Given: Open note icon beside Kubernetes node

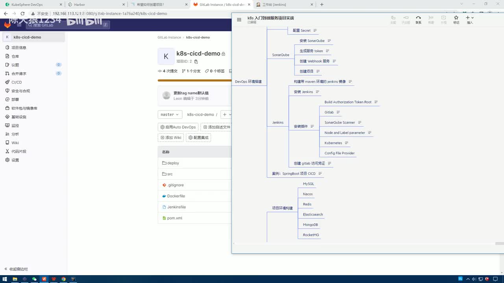Looking at the screenshot, I should 346,143.
